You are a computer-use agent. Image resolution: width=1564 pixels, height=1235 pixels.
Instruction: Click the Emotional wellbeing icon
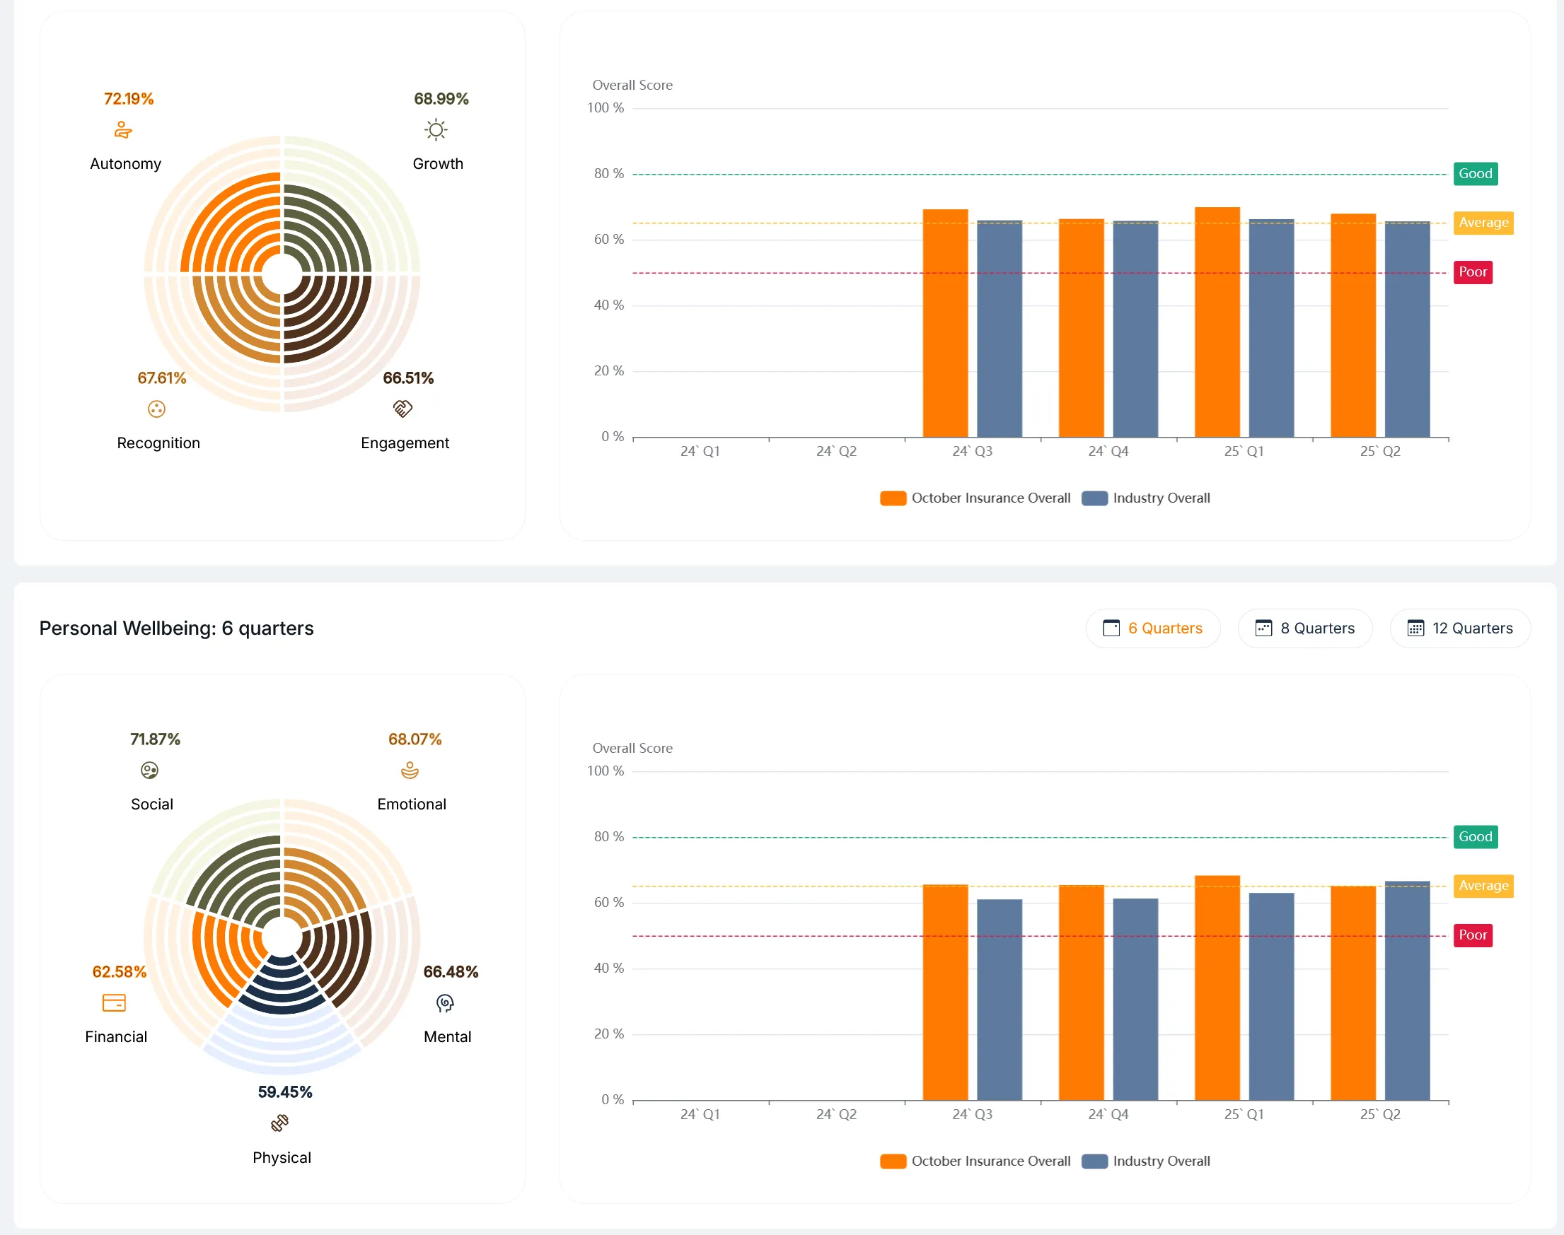point(410,771)
